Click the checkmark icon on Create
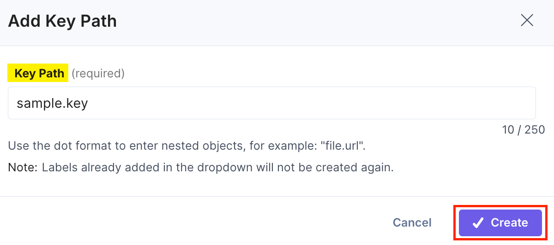The width and height of the screenshot is (554, 245). tap(478, 223)
